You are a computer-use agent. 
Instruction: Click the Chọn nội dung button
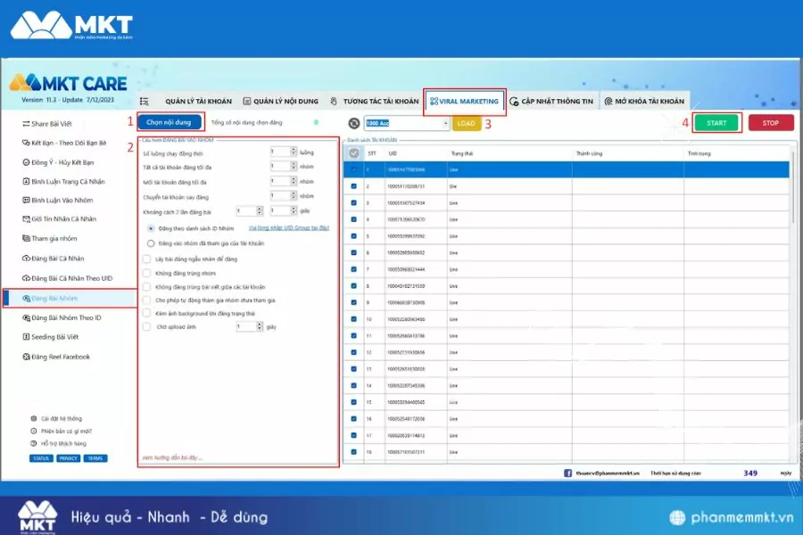169,122
